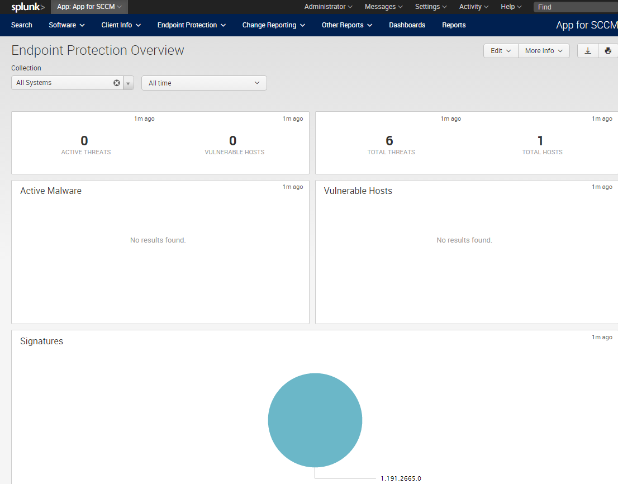Open the Other Reports menu
The width and height of the screenshot is (618, 484).
(347, 25)
